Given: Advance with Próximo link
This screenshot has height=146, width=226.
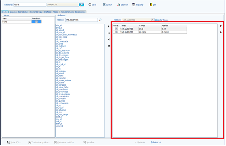Looking at the screenshot, I should click(x=156, y=142).
